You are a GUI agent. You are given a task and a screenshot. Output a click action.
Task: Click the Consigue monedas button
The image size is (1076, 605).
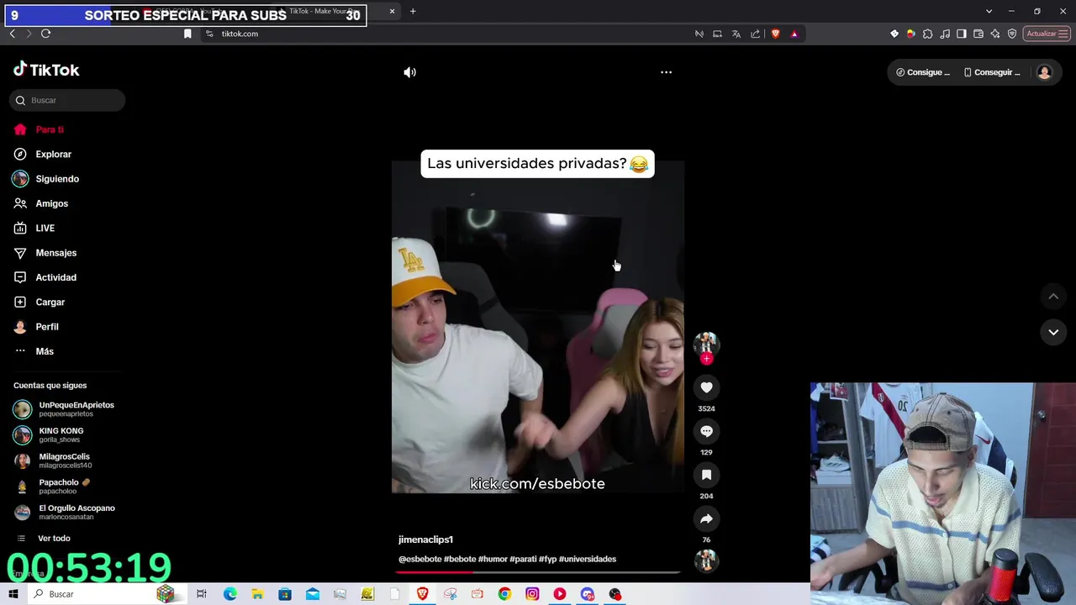click(923, 72)
